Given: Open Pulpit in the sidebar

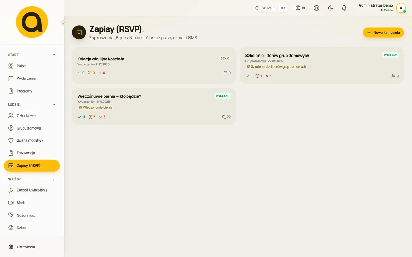Looking at the screenshot, I should click(32, 66).
